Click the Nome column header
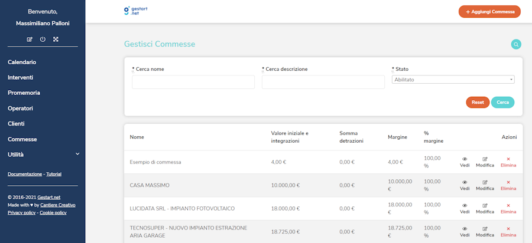This screenshot has width=532, height=243. (x=137, y=137)
